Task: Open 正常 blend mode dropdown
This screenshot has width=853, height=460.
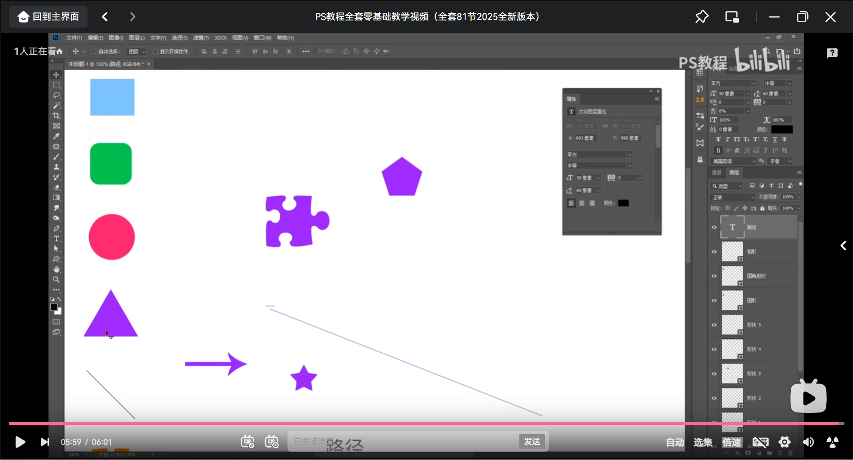Action: 733,197
